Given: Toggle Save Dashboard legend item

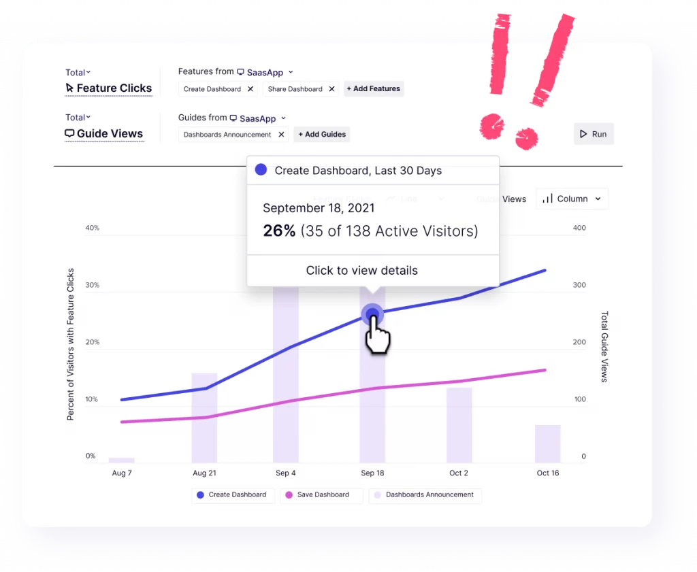Looking at the screenshot, I should click(x=321, y=494).
